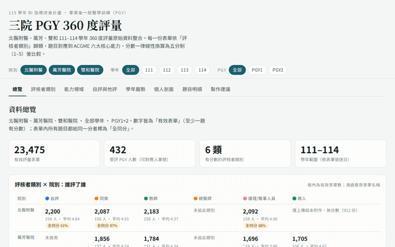This screenshot has height=247, width=395.
Task: Open the 自評與他評 tab
Action: click(105, 89)
